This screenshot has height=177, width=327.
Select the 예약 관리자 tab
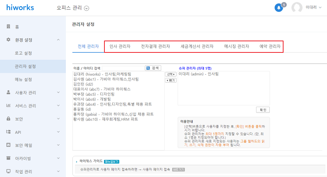click(270, 46)
